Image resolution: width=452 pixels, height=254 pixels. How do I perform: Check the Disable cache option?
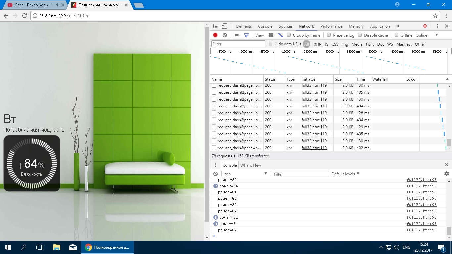point(360,35)
